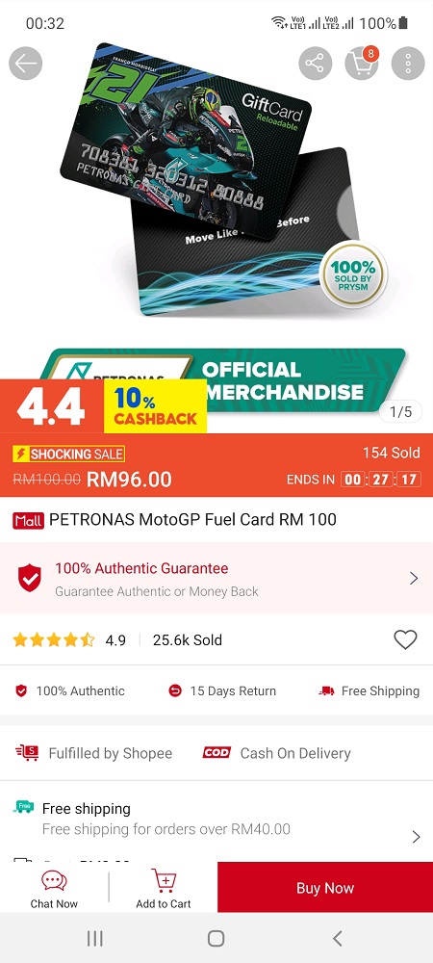Expand the 100% Authentic Guarantee chevron
Viewport: 433px width, 963px height.
[x=414, y=578]
